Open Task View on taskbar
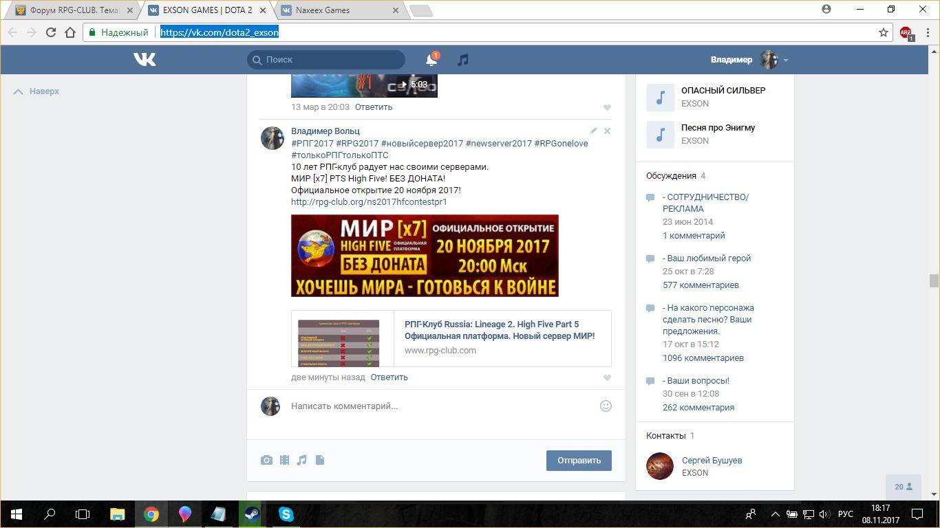 click(x=83, y=514)
